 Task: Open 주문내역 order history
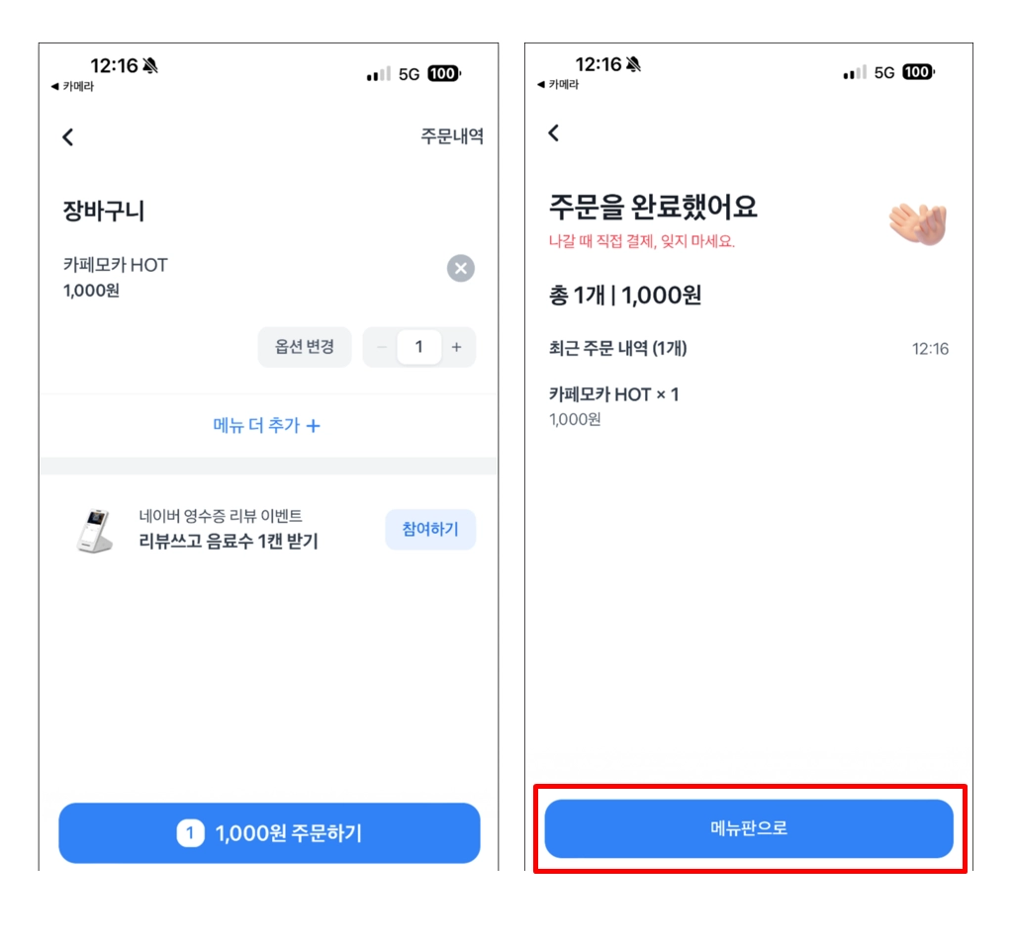click(452, 136)
